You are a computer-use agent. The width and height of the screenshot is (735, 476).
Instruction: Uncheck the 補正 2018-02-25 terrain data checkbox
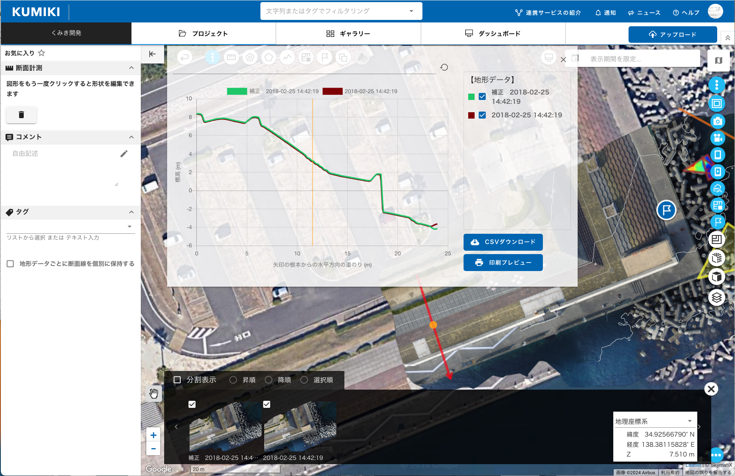482,97
